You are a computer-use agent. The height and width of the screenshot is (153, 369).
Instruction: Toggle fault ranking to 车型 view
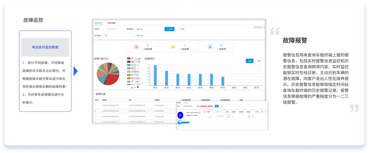pyautogui.click(x=259, y=61)
